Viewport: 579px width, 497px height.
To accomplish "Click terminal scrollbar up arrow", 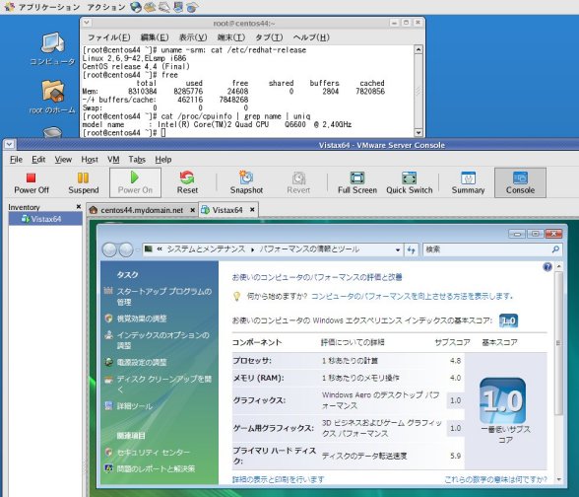I will point(418,49).
